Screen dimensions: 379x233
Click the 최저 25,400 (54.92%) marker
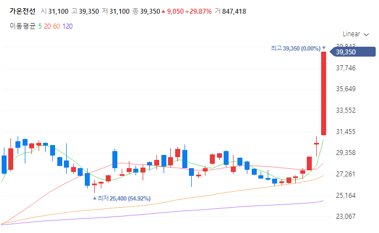tap(124, 198)
